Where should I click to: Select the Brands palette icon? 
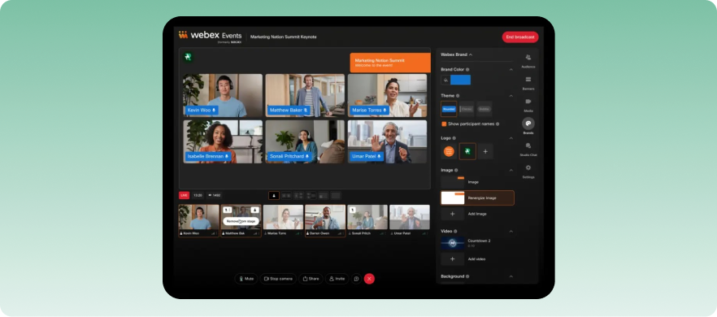[528, 124]
